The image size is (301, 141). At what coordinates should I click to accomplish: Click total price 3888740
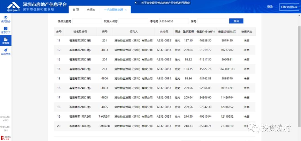[x=227, y=79]
